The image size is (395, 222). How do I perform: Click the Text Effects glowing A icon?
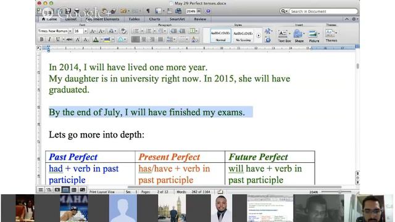[x=120, y=39]
